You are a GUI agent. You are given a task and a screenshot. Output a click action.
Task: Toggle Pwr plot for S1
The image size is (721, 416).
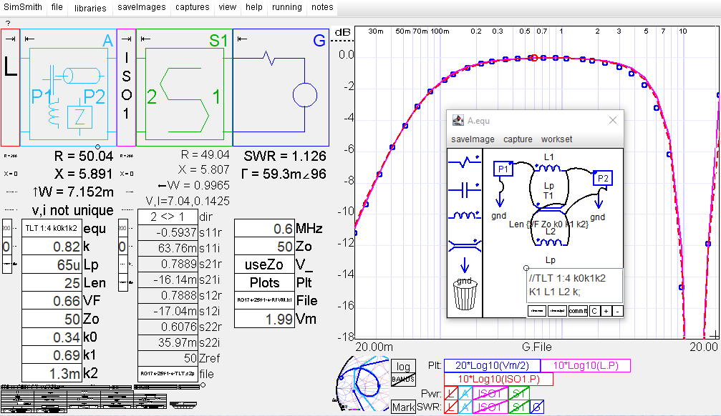click(519, 394)
